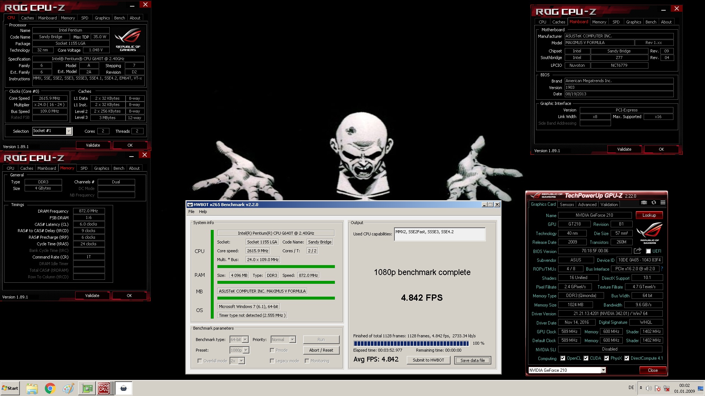This screenshot has width=705, height=396.
Task: Click Submit to HWBOT button
Action: [428, 360]
